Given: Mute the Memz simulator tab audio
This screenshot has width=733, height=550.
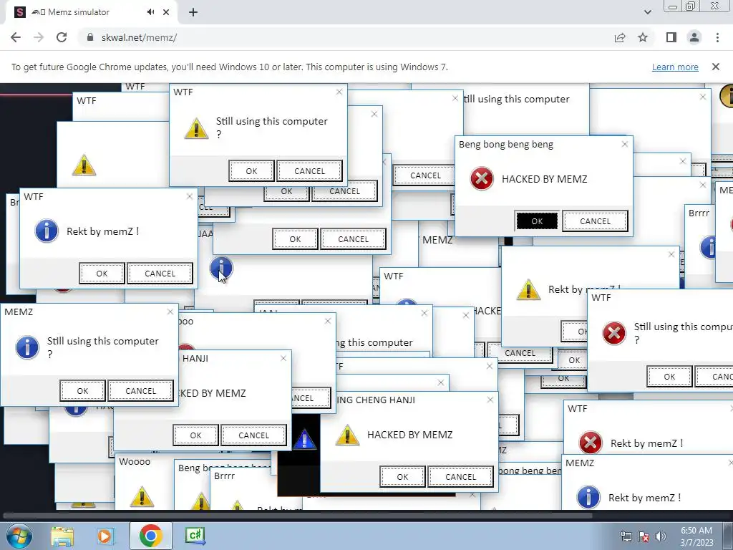Looking at the screenshot, I should (150, 12).
